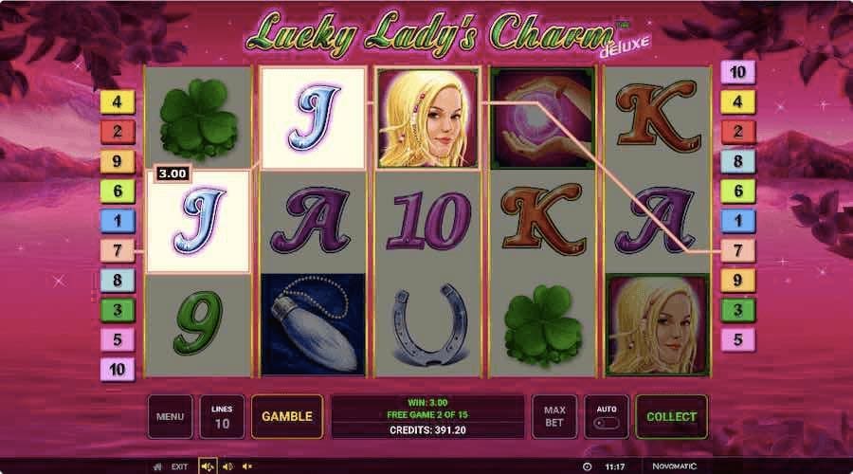Select payline 10 marker at top right

737,72
